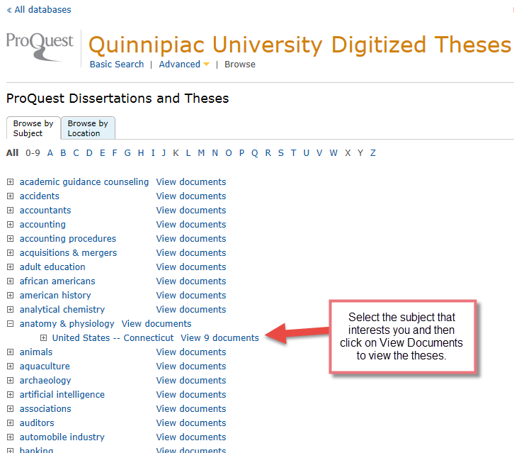514x453 pixels.
Task: Expand automobile industry subject node
Action: (x=11, y=437)
